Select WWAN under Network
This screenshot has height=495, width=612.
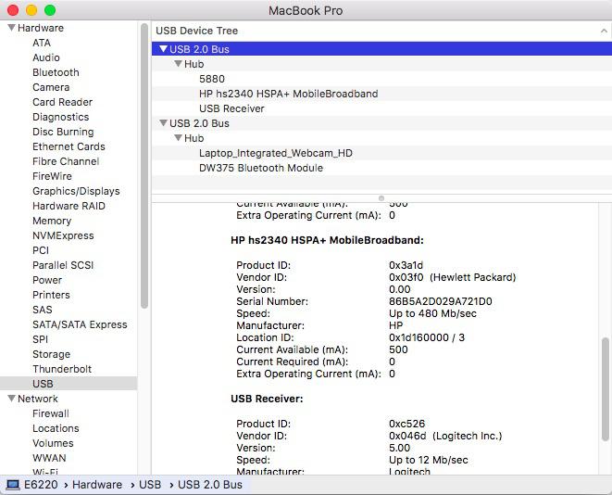coord(49,458)
